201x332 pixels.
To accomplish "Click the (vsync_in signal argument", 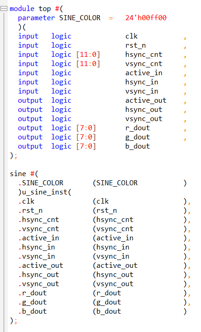I will click(111, 257).
